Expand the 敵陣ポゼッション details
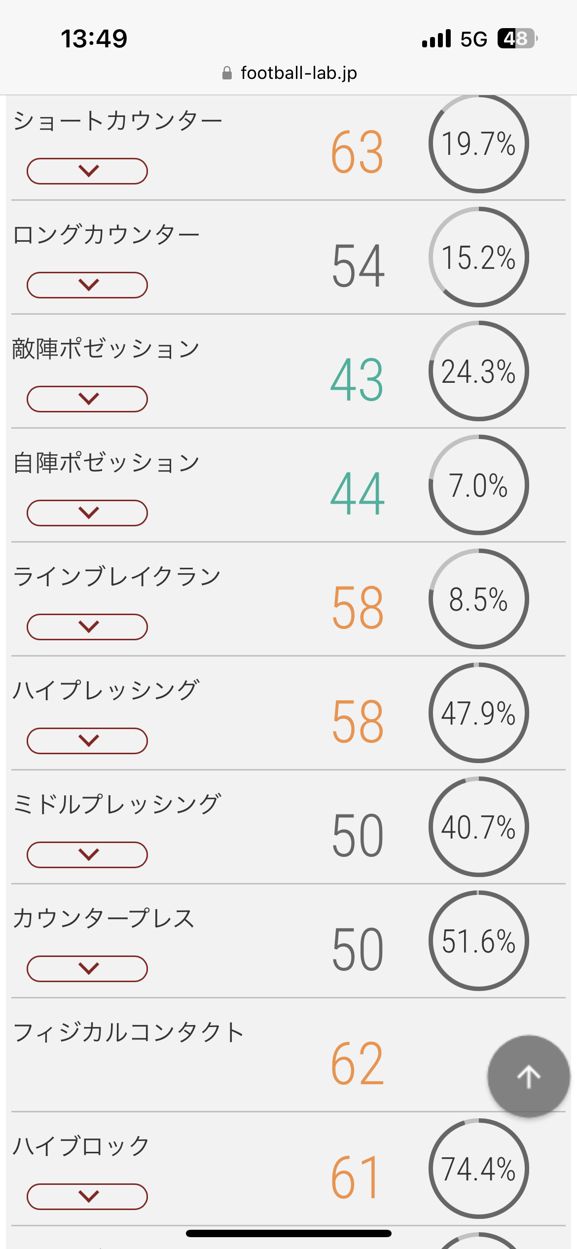The width and height of the screenshot is (577, 1249). click(87, 399)
